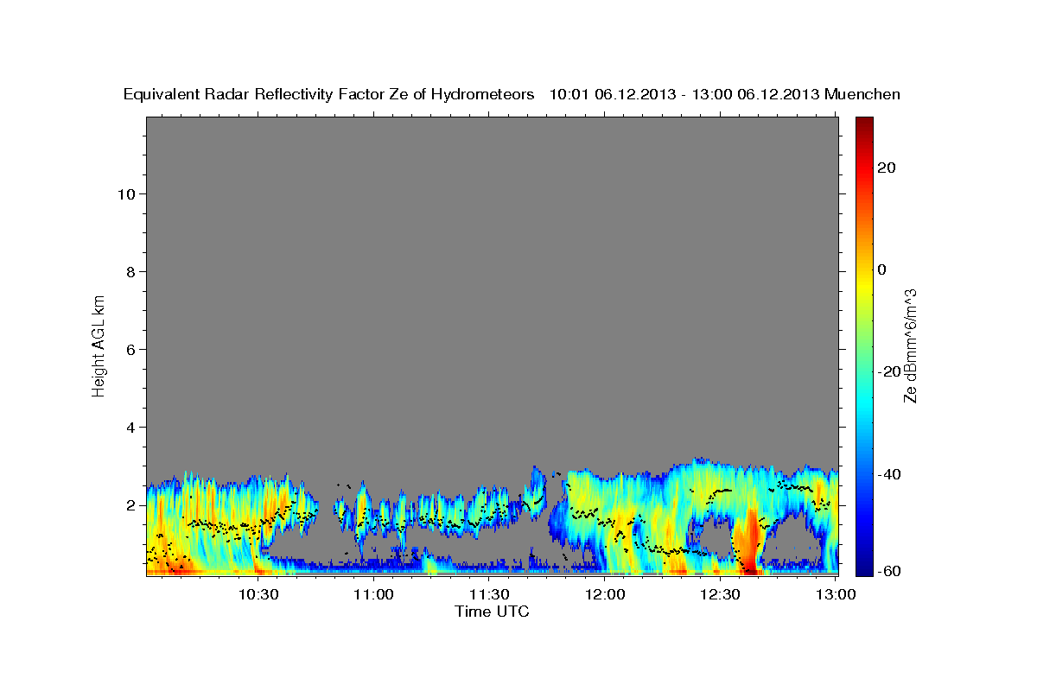Click the colorbar value '20'
The image size is (1037, 691).
886,168
